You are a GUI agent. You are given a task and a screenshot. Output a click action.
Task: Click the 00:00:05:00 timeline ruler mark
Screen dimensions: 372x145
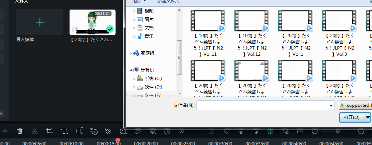click(x=34, y=143)
